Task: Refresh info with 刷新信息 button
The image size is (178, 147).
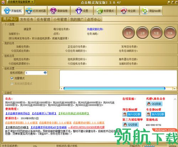Action: 59,11
